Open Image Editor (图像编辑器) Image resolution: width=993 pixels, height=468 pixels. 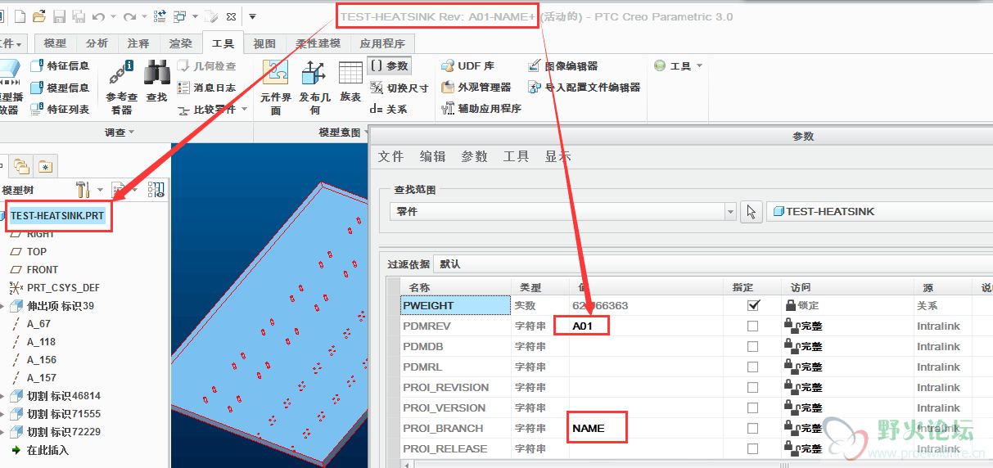coord(563,65)
